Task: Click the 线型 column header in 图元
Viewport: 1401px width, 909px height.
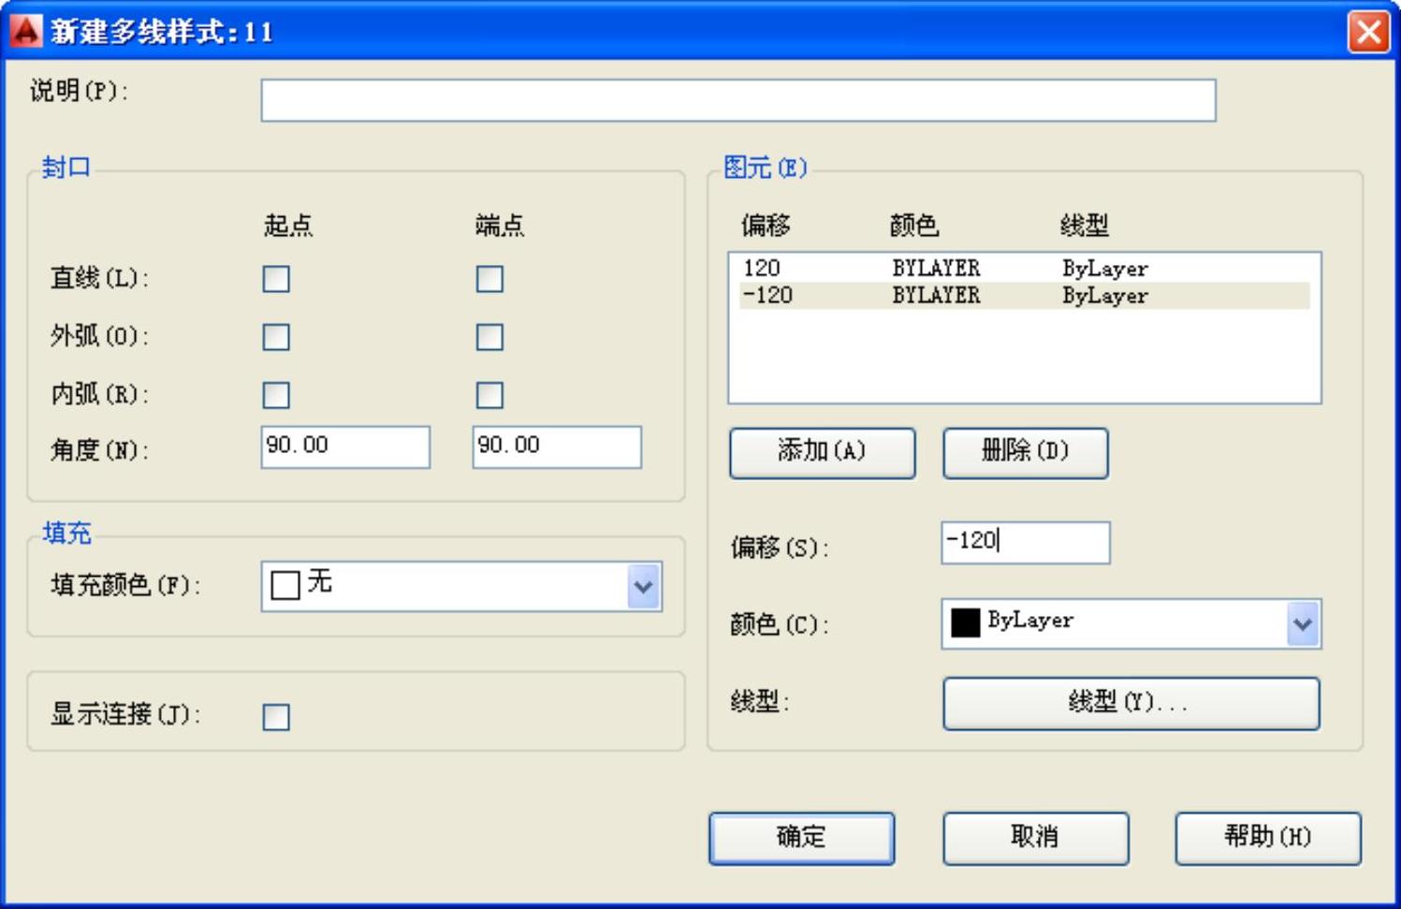Action: (x=1084, y=226)
